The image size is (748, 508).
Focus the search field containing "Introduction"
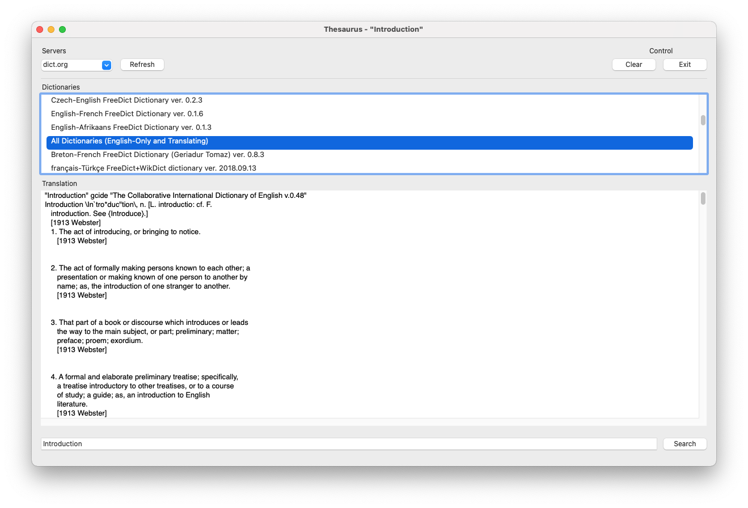(x=349, y=444)
